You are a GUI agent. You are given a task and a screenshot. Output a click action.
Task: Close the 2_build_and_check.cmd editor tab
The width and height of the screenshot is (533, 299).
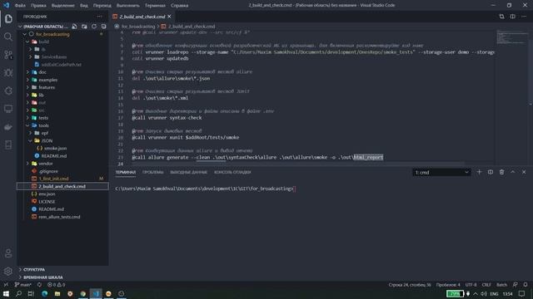click(x=169, y=17)
